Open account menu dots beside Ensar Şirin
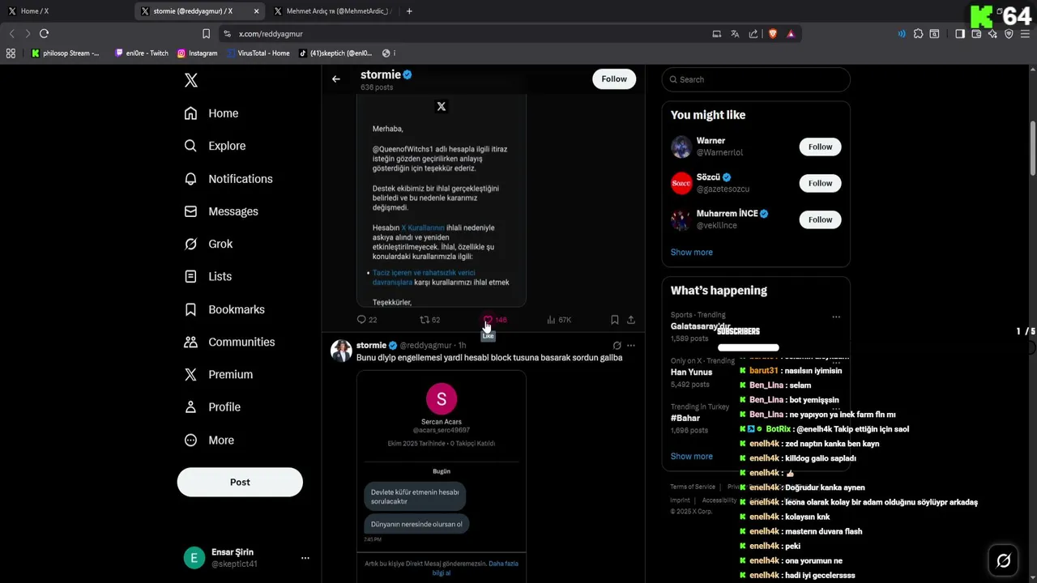Viewport: 1037px width, 583px height. tap(305, 558)
